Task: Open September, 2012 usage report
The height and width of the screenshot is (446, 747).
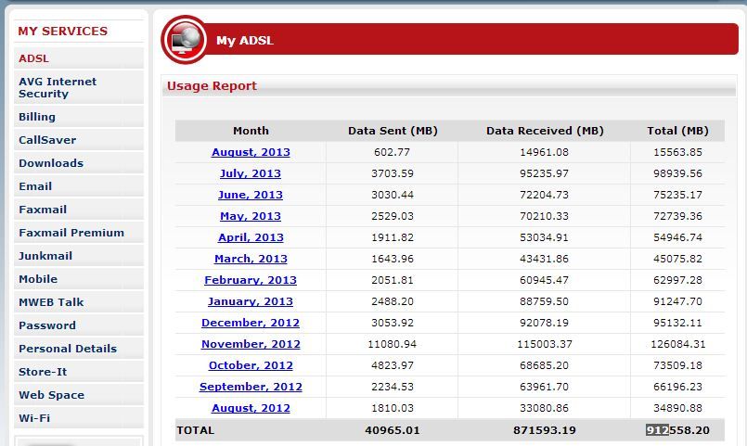Action: [251, 387]
